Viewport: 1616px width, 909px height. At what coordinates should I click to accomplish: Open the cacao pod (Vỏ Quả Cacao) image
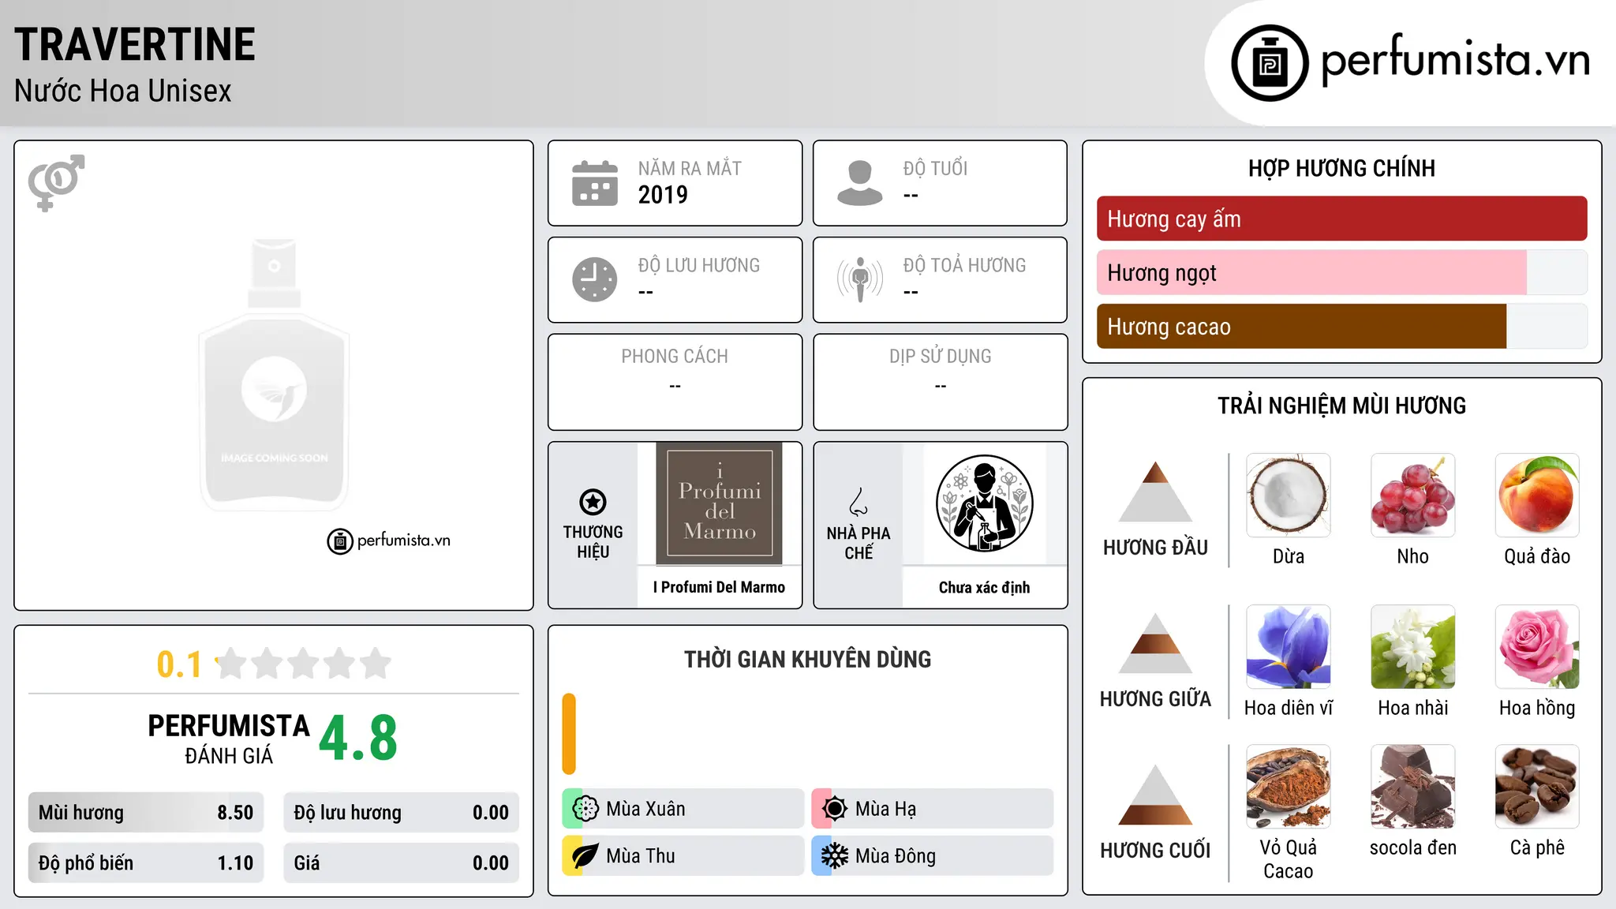click(1289, 786)
